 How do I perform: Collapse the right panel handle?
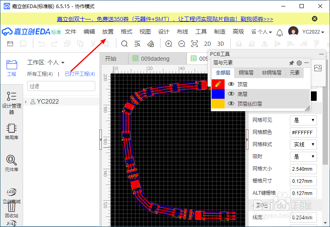click(247, 140)
